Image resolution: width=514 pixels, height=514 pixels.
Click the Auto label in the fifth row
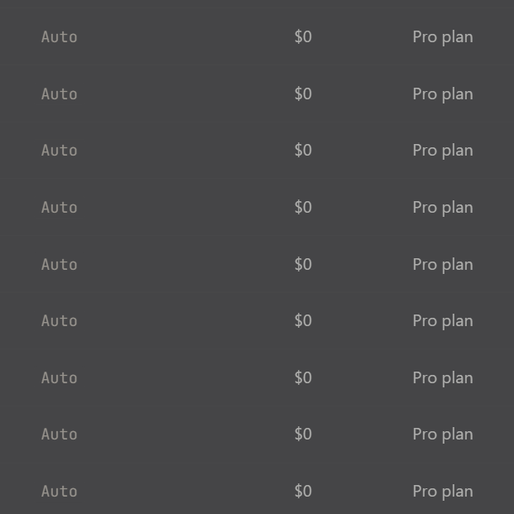[x=59, y=265]
